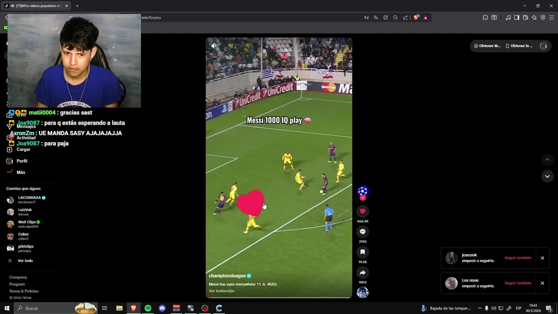The height and width of the screenshot is (314, 558).
Task: Click the Windows Start button
Action: [7, 308]
